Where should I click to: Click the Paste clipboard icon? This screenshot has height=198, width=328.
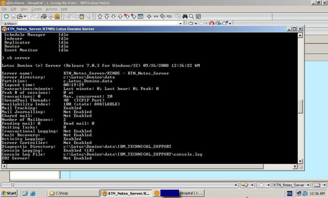(82, 16)
